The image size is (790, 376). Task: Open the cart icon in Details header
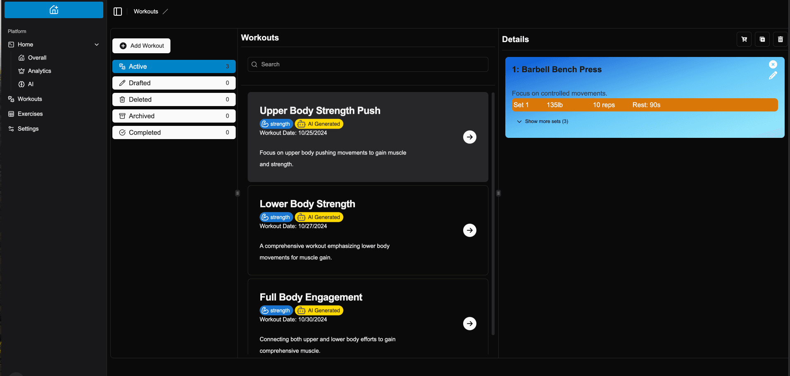744,39
